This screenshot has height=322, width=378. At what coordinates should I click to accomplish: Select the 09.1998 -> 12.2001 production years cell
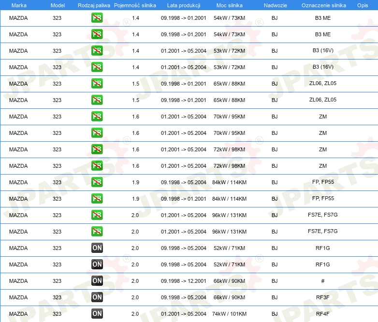pos(184,281)
